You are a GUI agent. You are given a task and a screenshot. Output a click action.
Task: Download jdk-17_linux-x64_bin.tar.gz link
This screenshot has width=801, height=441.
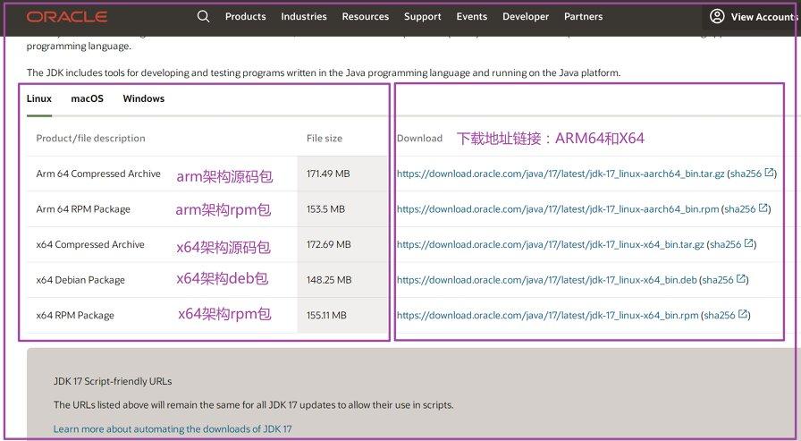[x=550, y=244]
